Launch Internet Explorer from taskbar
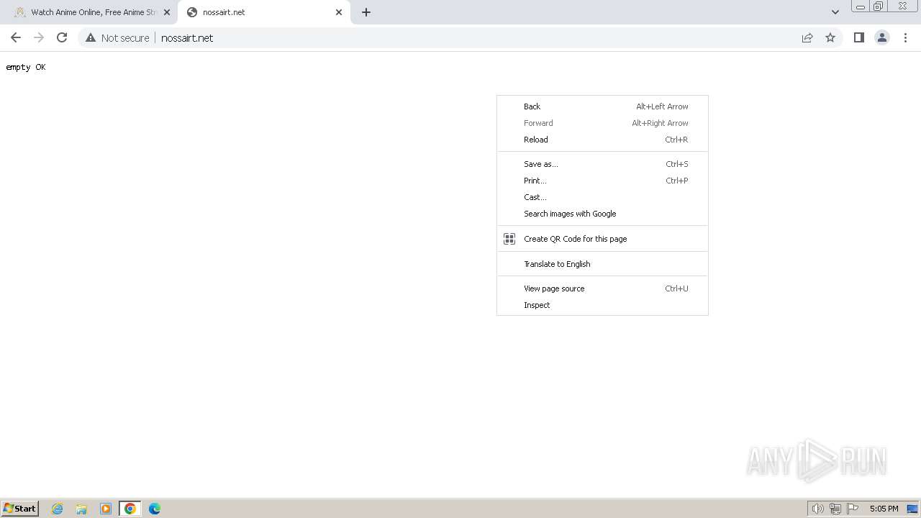The image size is (921, 518). click(58, 509)
